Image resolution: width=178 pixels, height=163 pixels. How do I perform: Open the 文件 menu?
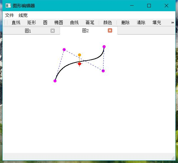[9, 15]
